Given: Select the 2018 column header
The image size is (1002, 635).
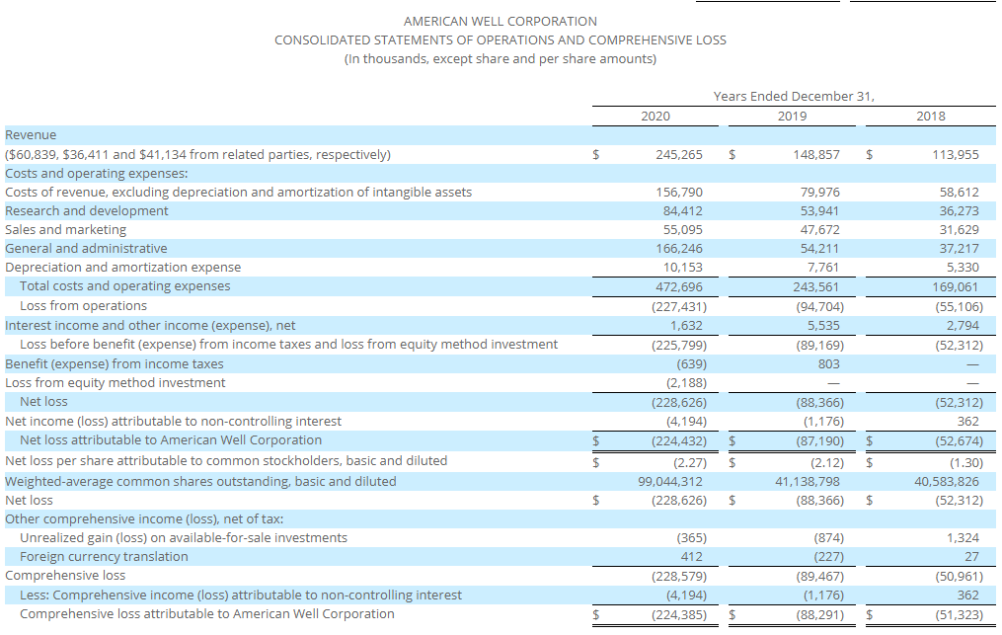Looking at the screenshot, I should click(930, 116).
